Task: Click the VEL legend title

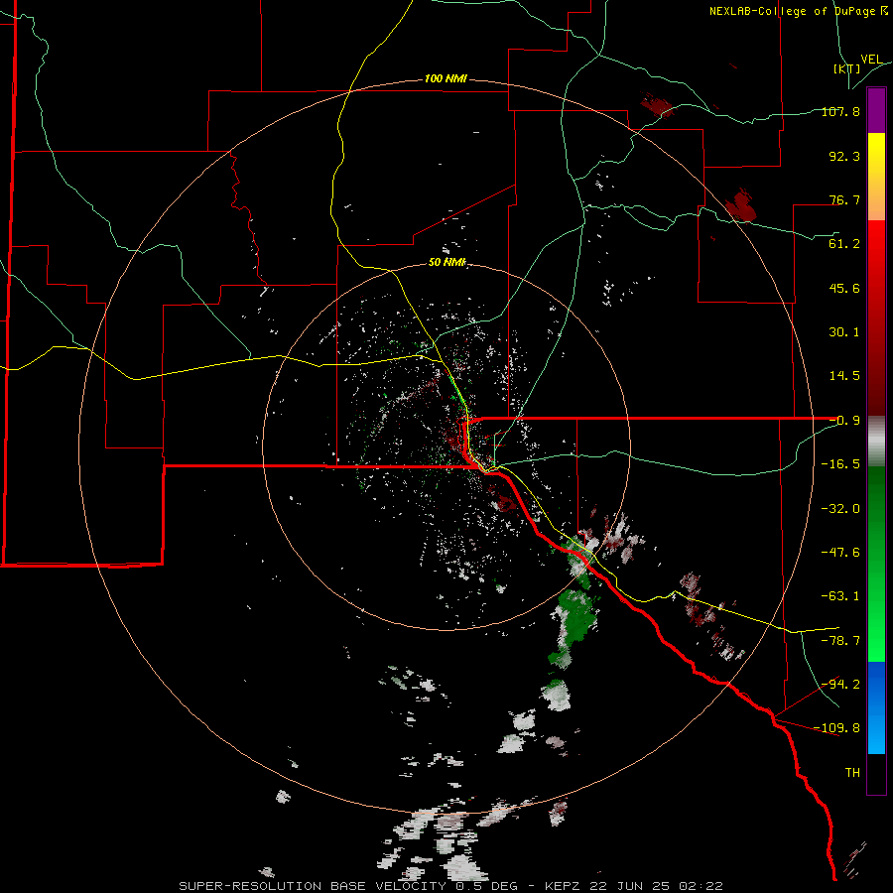Action: (x=871, y=60)
